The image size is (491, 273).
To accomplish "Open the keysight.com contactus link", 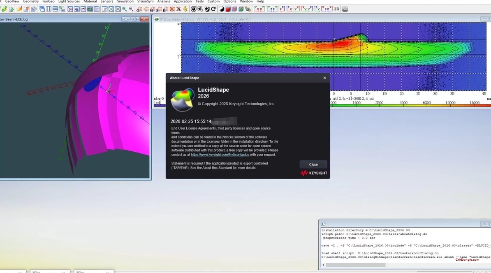I will [220, 155].
